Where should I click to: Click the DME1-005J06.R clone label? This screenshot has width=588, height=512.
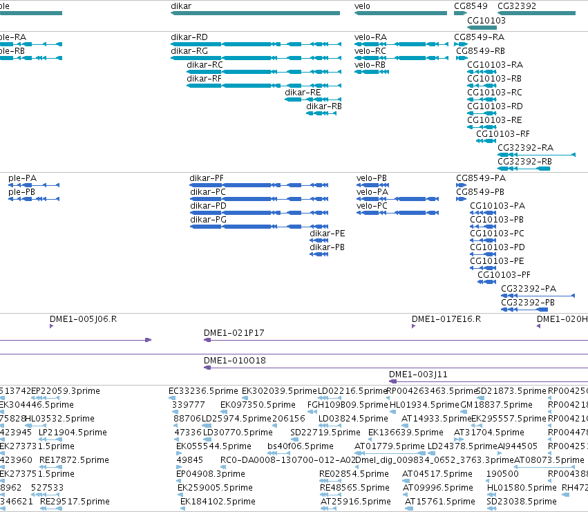(83, 319)
